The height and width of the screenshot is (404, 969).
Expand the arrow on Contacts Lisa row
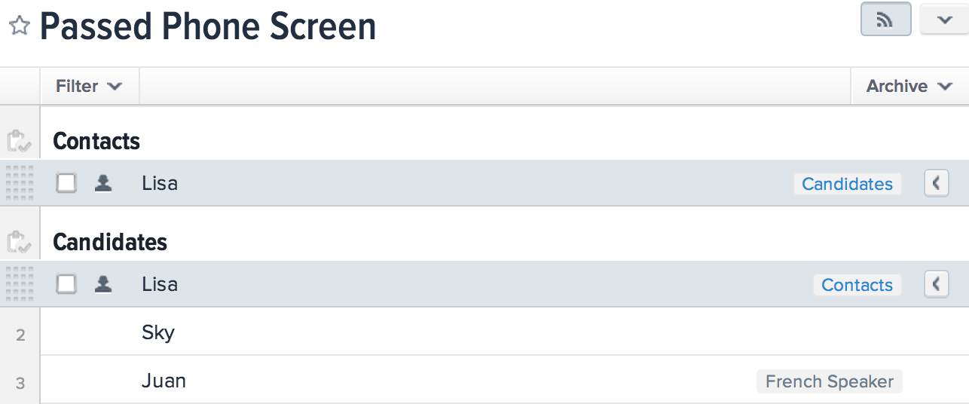[x=936, y=183]
